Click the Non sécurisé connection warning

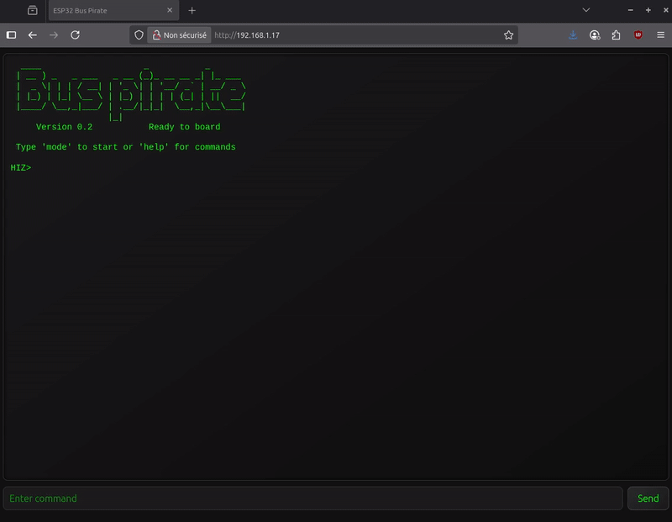[x=178, y=35]
